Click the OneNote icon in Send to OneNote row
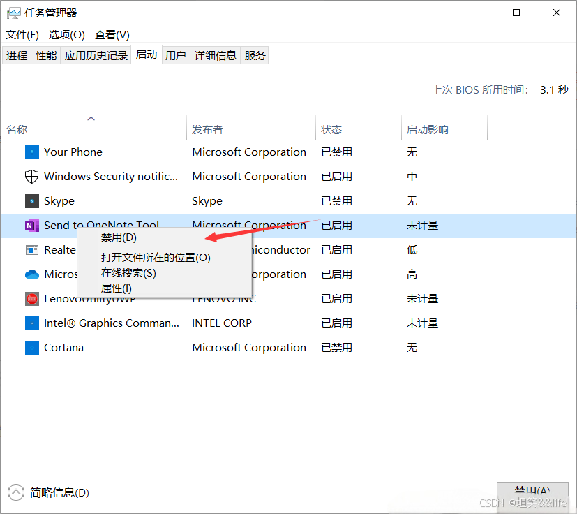Screen dimensions: 577x514 (32, 226)
